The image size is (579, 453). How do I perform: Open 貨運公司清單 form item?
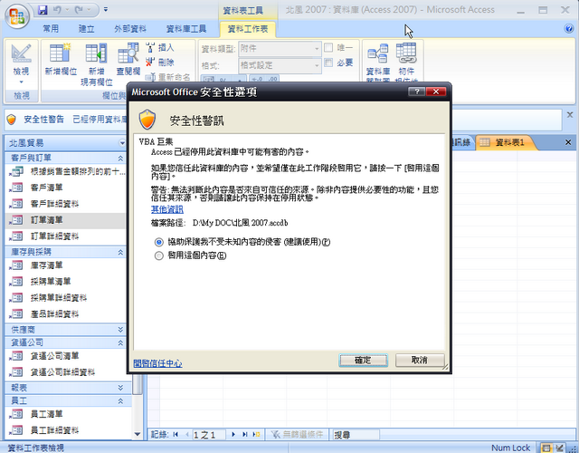pos(65,356)
